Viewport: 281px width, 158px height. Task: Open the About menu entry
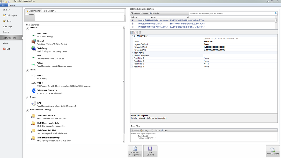[6, 43]
